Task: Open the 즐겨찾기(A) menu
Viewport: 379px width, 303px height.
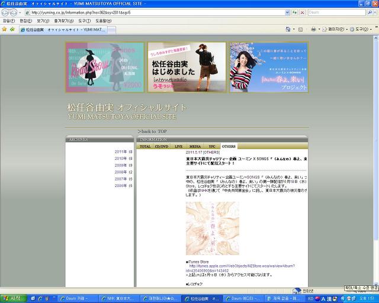Action: (x=63, y=21)
